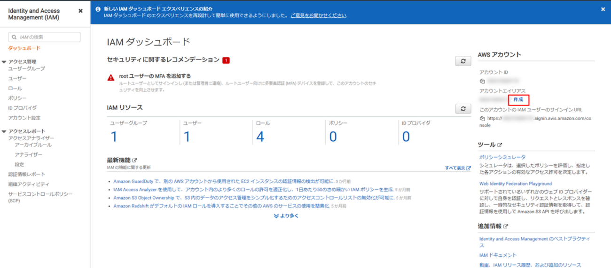Open the Amazon S3 Object Ownership news
The height and width of the screenshot is (268, 611).
253,198
